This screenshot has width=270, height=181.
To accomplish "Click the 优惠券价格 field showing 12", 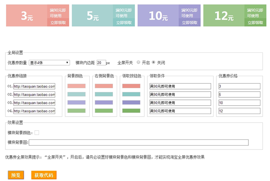I will click(x=239, y=111).
